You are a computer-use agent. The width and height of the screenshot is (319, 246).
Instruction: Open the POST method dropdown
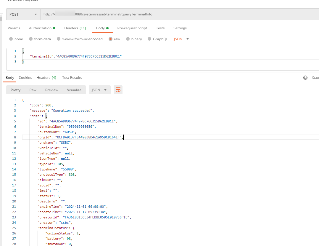point(23,14)
